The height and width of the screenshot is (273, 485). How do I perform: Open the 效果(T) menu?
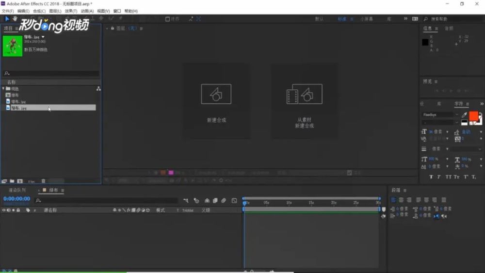click(x=71, y=11)
